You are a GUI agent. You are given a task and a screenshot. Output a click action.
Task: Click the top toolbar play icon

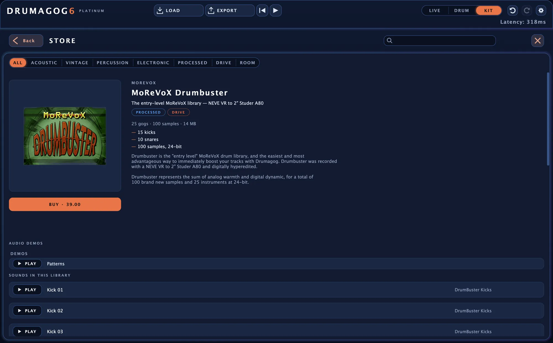276,10
